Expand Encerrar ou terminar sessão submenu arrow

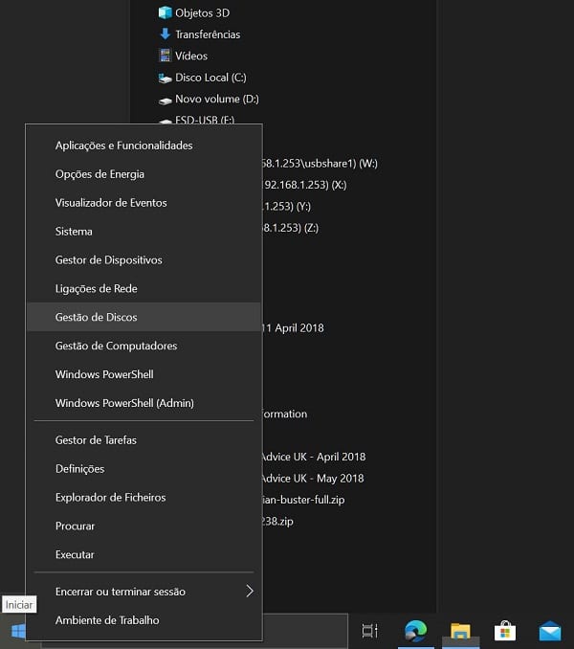tap(250, 591)
